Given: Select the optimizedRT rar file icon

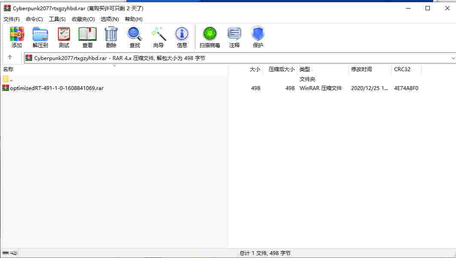Looking at the screenshot, I should click(6, 88).
